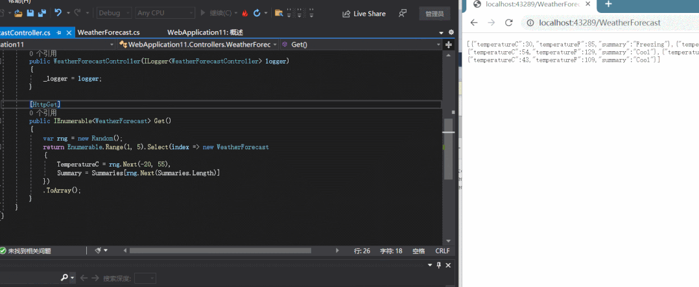Click the Redo arrow icon
Viewport: 699px width, 287px height.
[78, 13]
